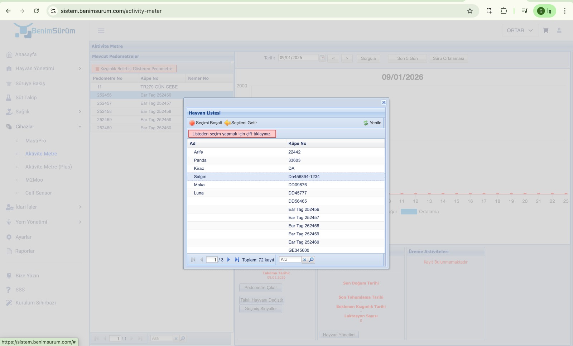Screen dimensions: 573x346
Task: Select the Salgın row in list
Action: 200,177
